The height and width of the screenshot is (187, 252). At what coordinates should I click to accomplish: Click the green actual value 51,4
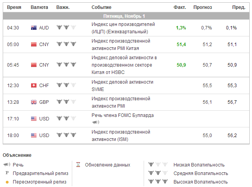pyautogui.click(x=181, y=45)
